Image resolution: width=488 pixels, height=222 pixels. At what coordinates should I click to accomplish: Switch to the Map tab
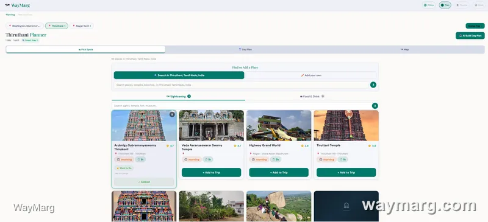404,49
